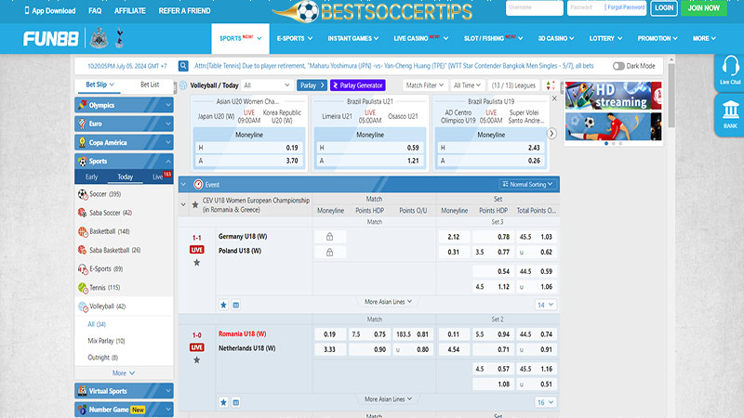Click the Event clock icon

(198, 184)
